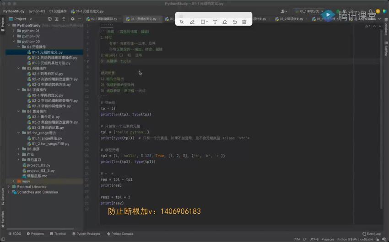Collapse the 04 集合操作 folder
The image size is (389, 242).
click(19, 111)
